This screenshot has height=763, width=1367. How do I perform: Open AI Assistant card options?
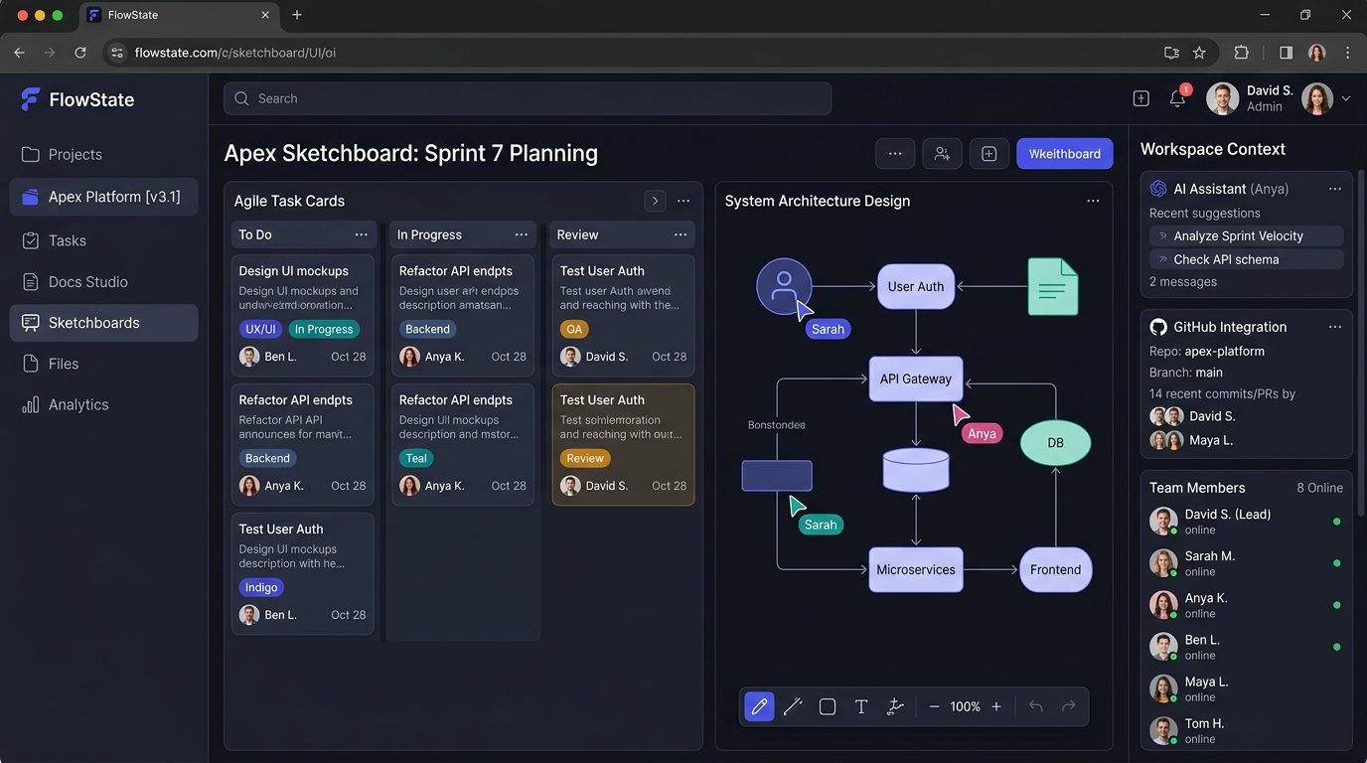[1335, 189]
